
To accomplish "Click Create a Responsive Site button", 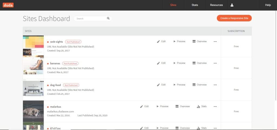I will point(234,18).
